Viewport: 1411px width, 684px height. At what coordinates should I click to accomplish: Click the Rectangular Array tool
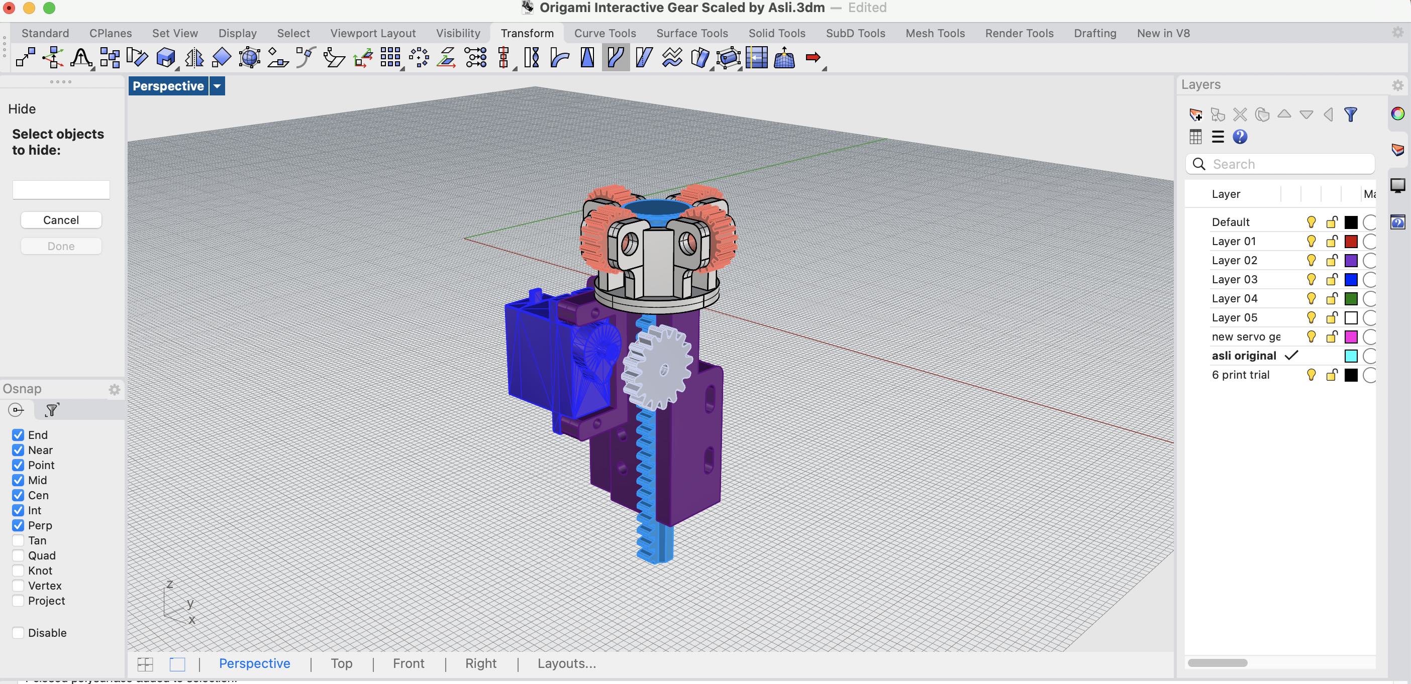pos(390,57)
